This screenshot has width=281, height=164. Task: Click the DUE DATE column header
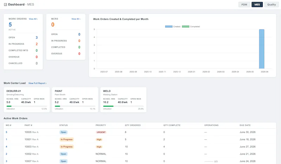tap(245, 125)
